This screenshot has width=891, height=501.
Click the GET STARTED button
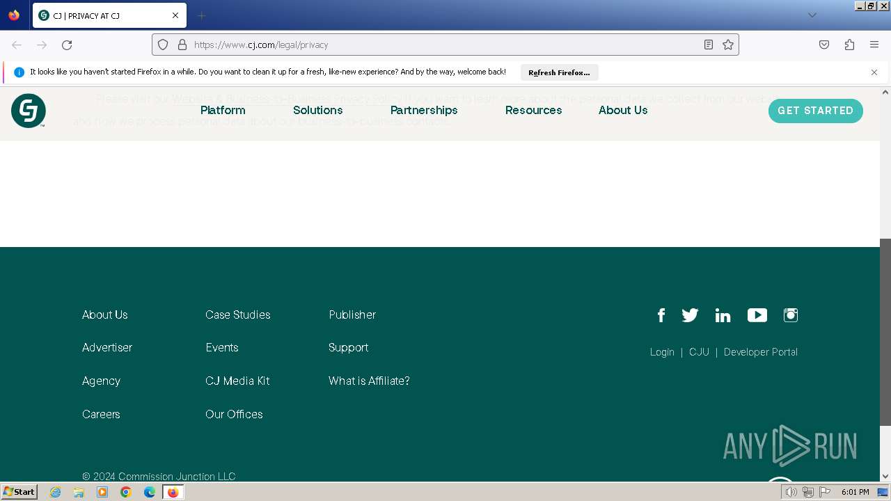click(x=816, y=111)
